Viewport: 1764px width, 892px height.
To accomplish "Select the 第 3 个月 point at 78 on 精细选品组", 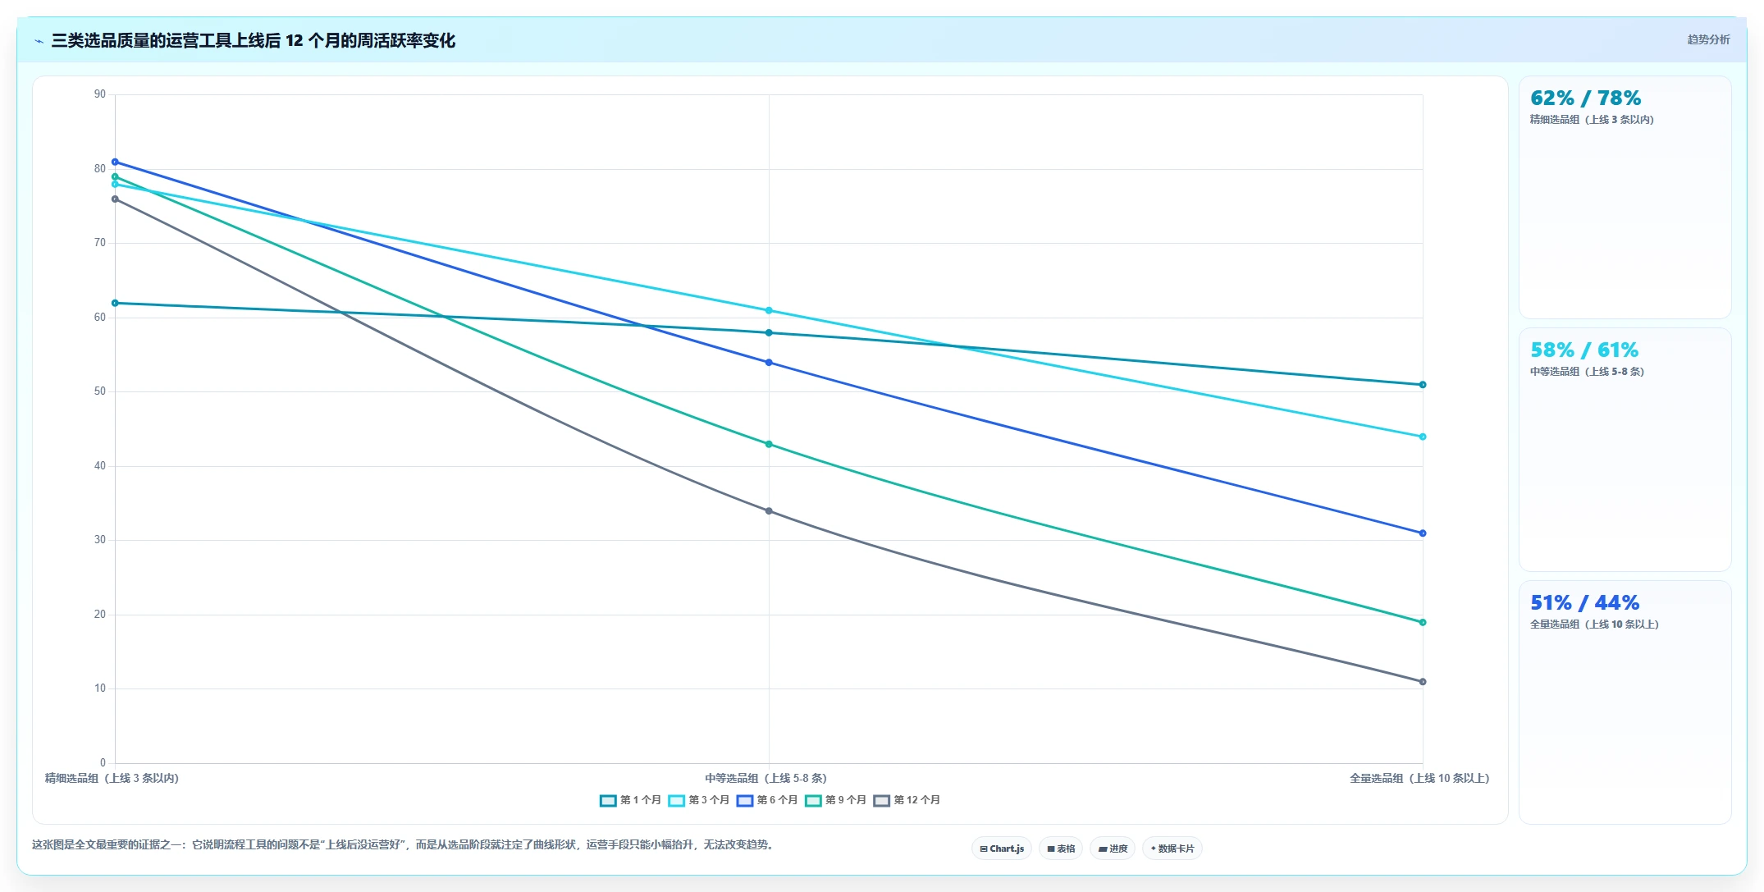I will click(x=115, y=185).
